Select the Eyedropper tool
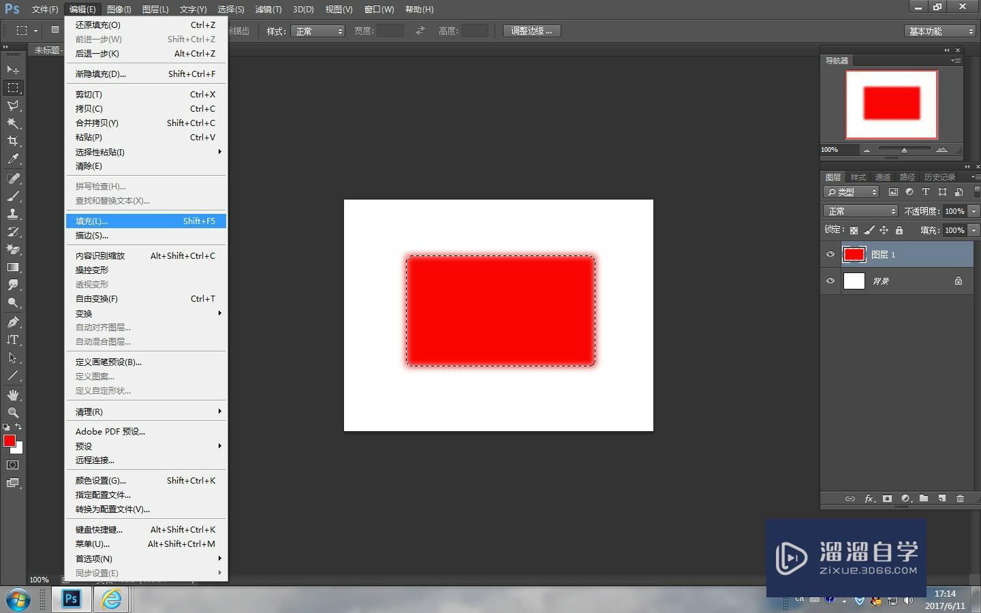 (13, 159)
